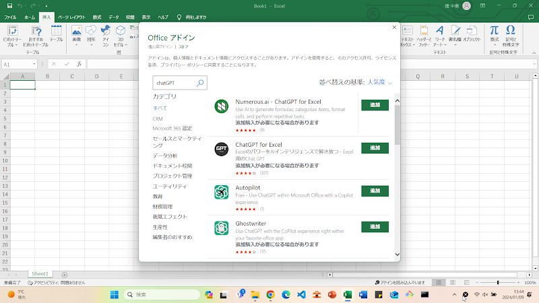Viewport: 539px width, 303px height.
Task: Select the Sheet1 worksheet tab
Action: [x=40, y=274]
